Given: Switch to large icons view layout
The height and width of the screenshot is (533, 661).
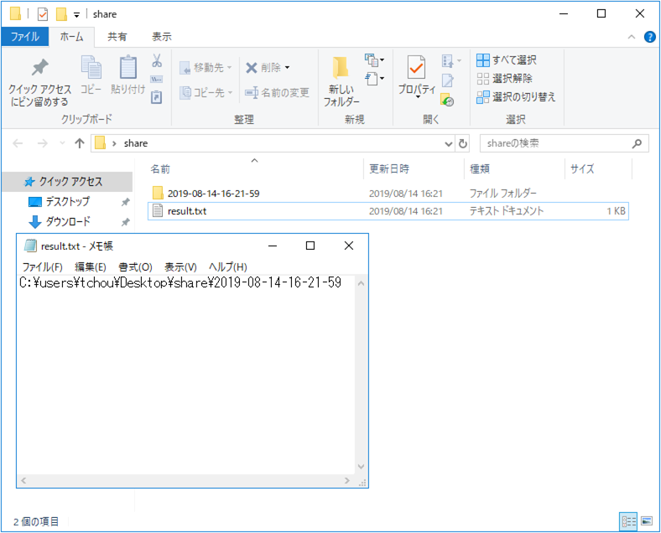Looking at the screenshot, I should coord(647,521).
